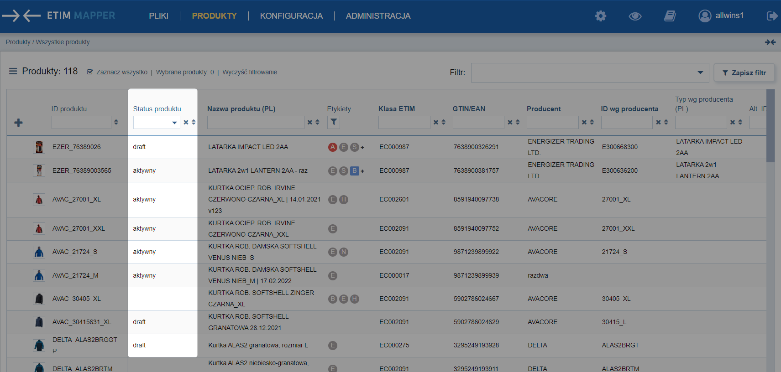Open the Etykiety funnel filter icon
Screen dimensions: 781x372
(334, 122)
